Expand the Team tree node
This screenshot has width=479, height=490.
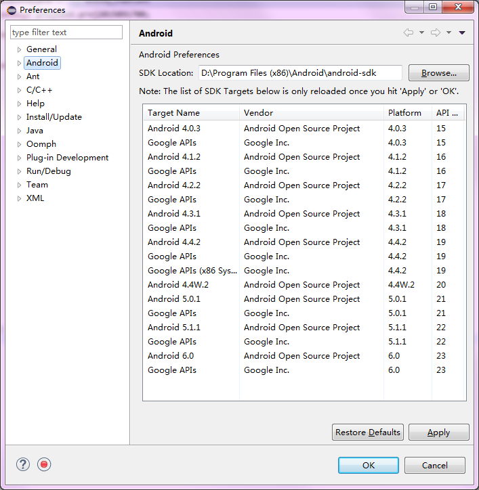19,185
